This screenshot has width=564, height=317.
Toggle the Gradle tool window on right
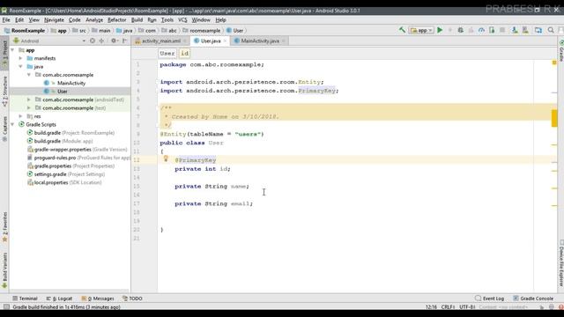[x=560, y=50]
